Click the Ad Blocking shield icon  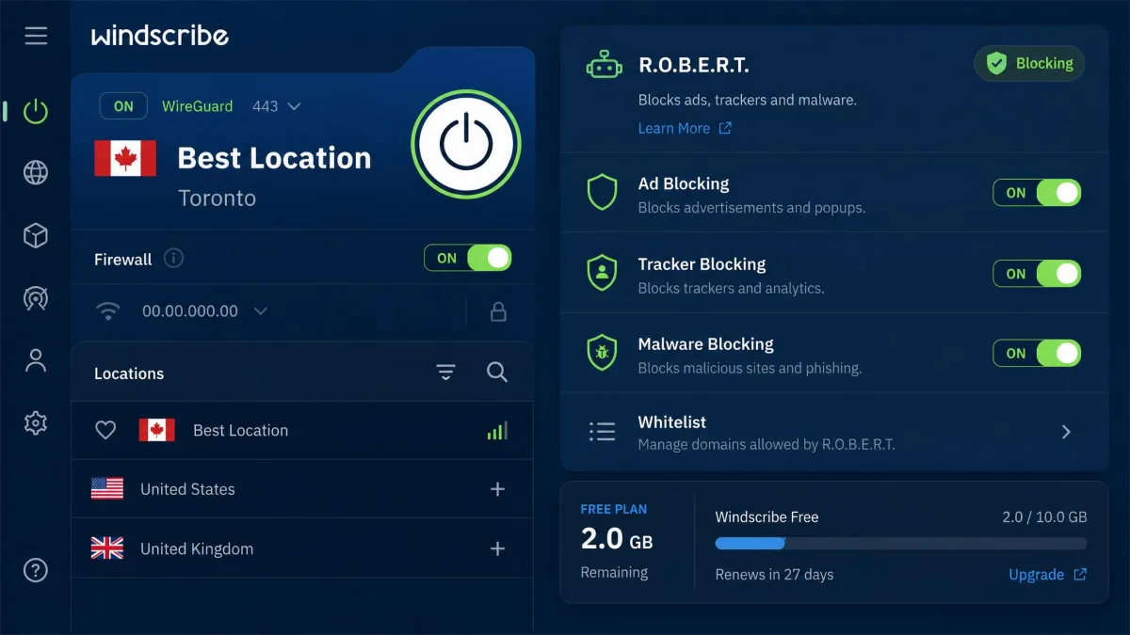[602, 193]
